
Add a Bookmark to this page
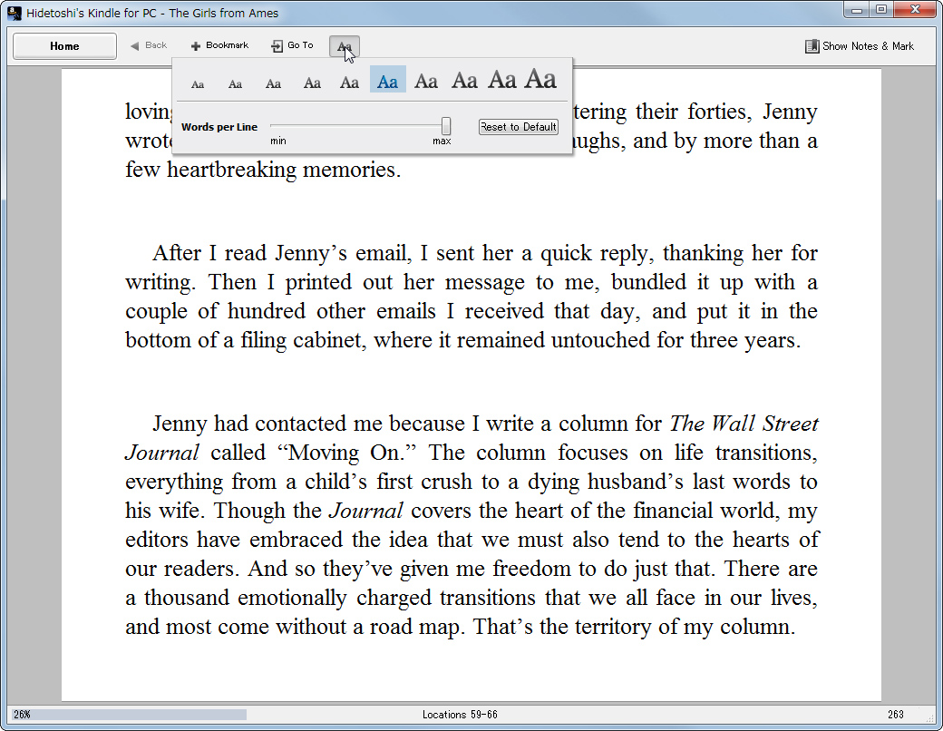[x=219, y=45]
